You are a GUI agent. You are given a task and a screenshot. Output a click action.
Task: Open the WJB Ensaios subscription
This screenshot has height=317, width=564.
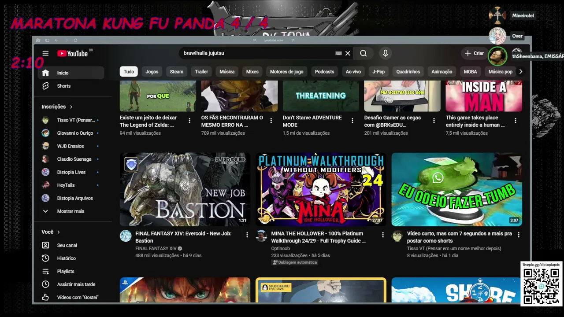tap(71, 146)
